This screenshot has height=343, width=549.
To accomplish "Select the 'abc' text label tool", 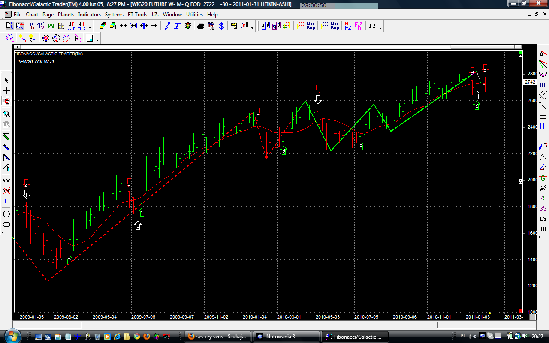I will (x=6, y=181).
